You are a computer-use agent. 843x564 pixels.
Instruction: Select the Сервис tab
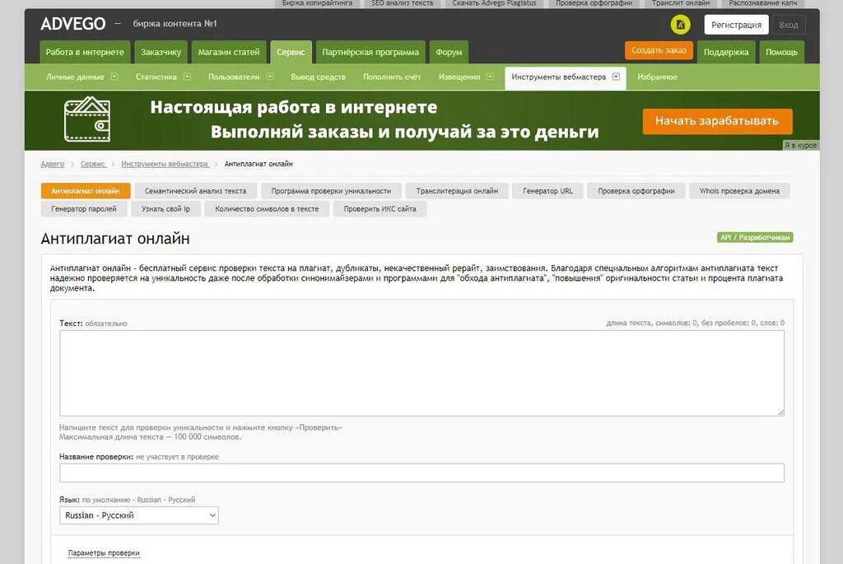291,52
